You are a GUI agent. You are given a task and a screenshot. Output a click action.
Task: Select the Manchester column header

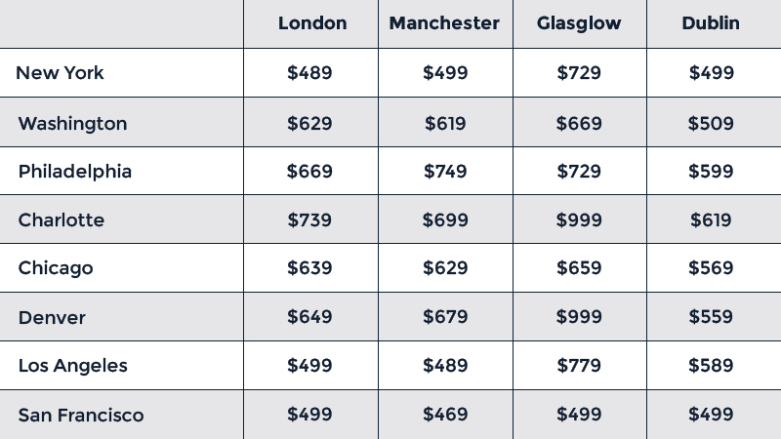(444, 23)
